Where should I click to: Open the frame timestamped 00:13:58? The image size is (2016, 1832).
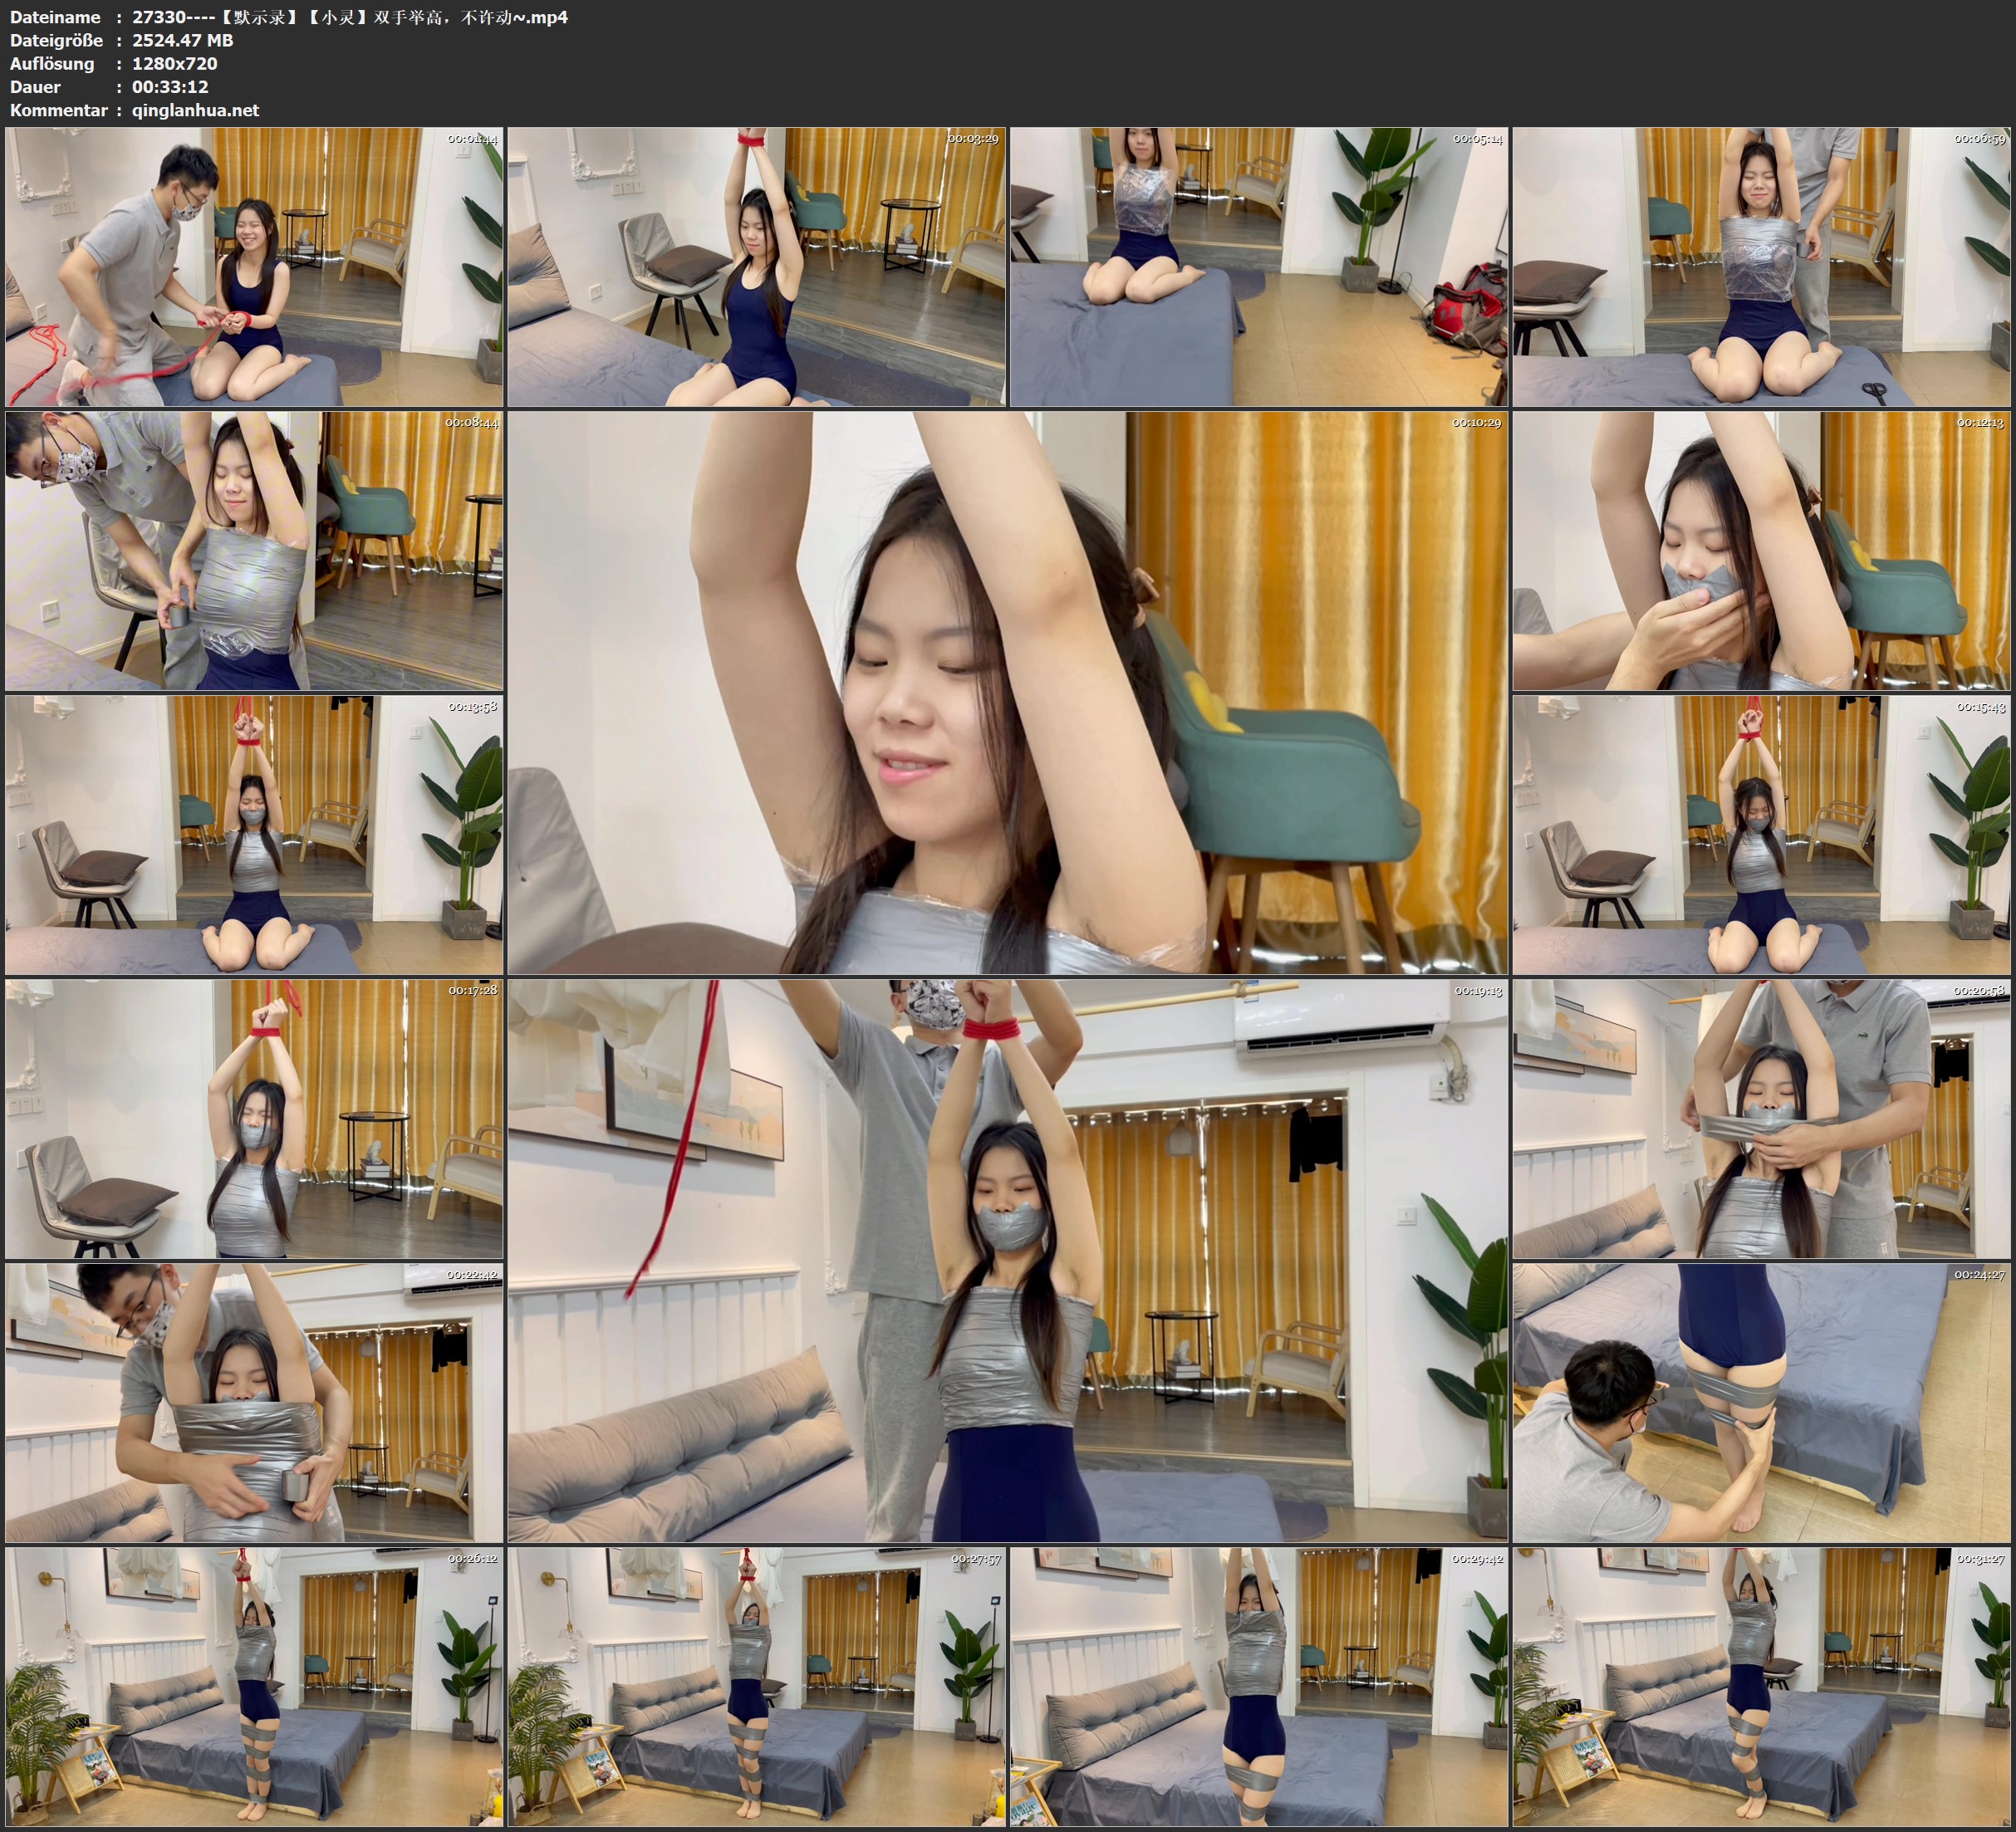tap(254, 834)
